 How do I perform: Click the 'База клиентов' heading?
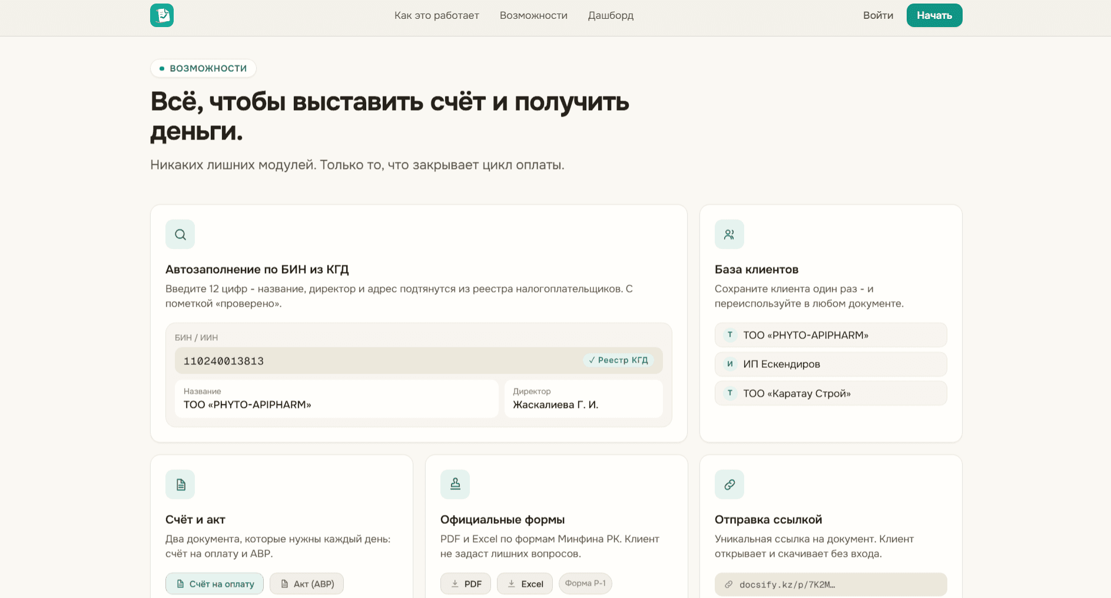[x=757, y=270]
